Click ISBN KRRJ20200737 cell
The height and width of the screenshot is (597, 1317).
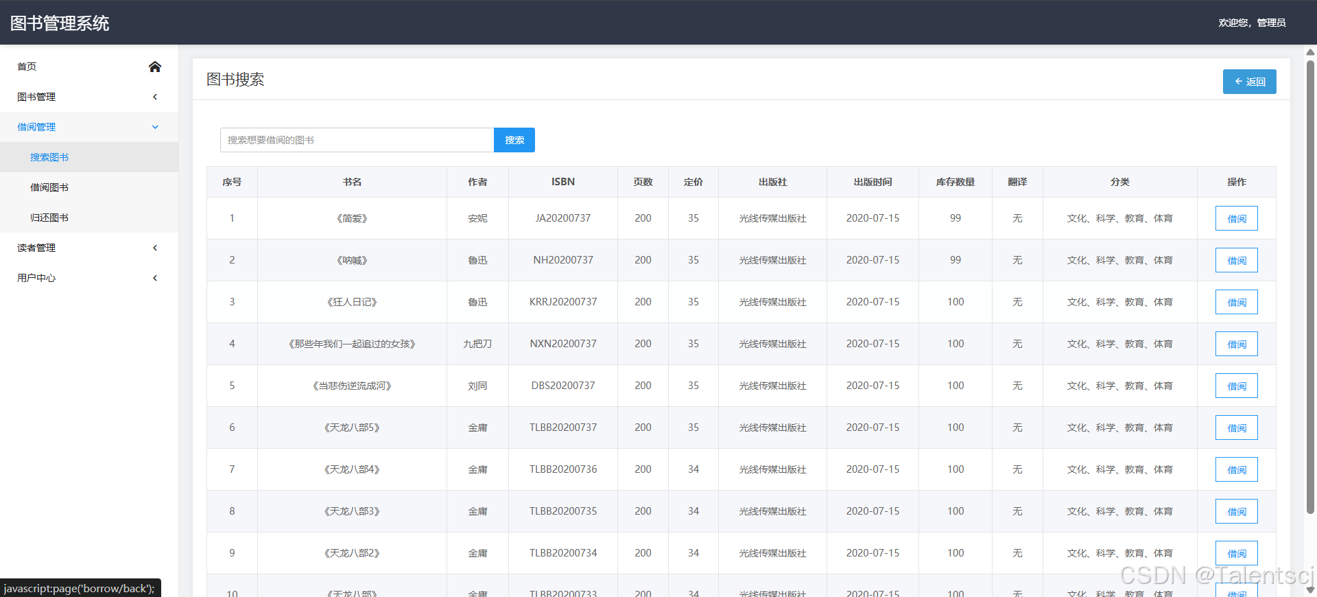563,302
